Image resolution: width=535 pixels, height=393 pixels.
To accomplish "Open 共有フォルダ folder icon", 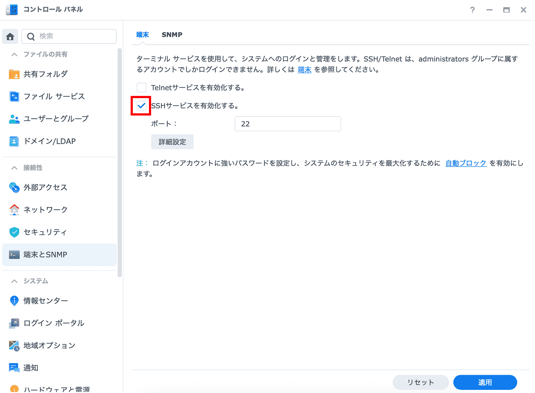I will click(14, 74).
